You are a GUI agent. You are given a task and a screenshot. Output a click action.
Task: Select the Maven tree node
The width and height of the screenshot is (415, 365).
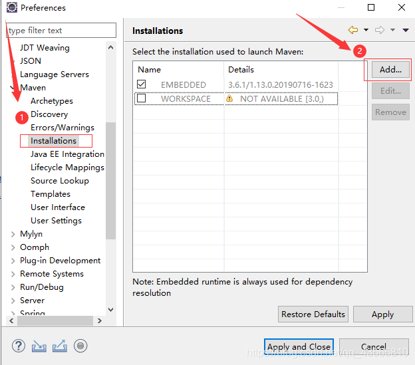33,88
